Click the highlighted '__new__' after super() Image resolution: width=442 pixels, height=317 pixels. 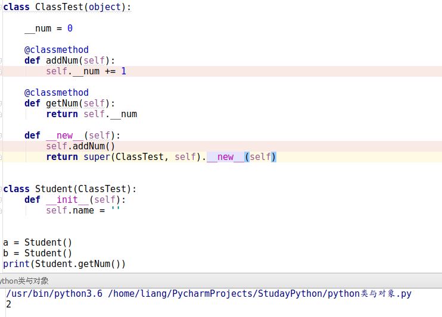226,157
